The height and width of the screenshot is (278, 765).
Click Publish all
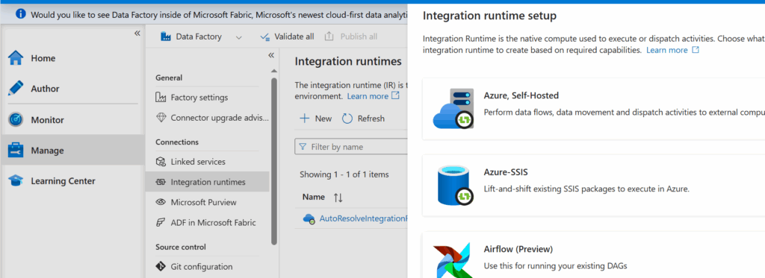tap(351, 37)
